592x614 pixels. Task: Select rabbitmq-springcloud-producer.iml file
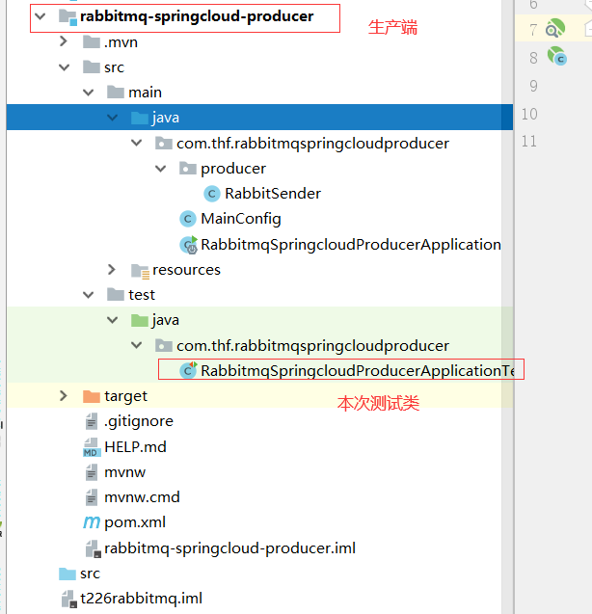coord(230,548)
